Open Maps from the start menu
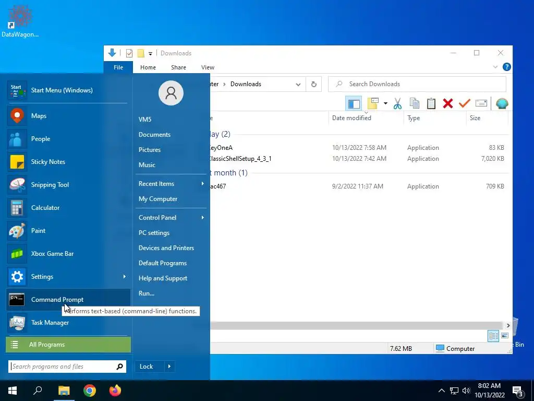This screenshot has height=401, width=534. point(68,116)
